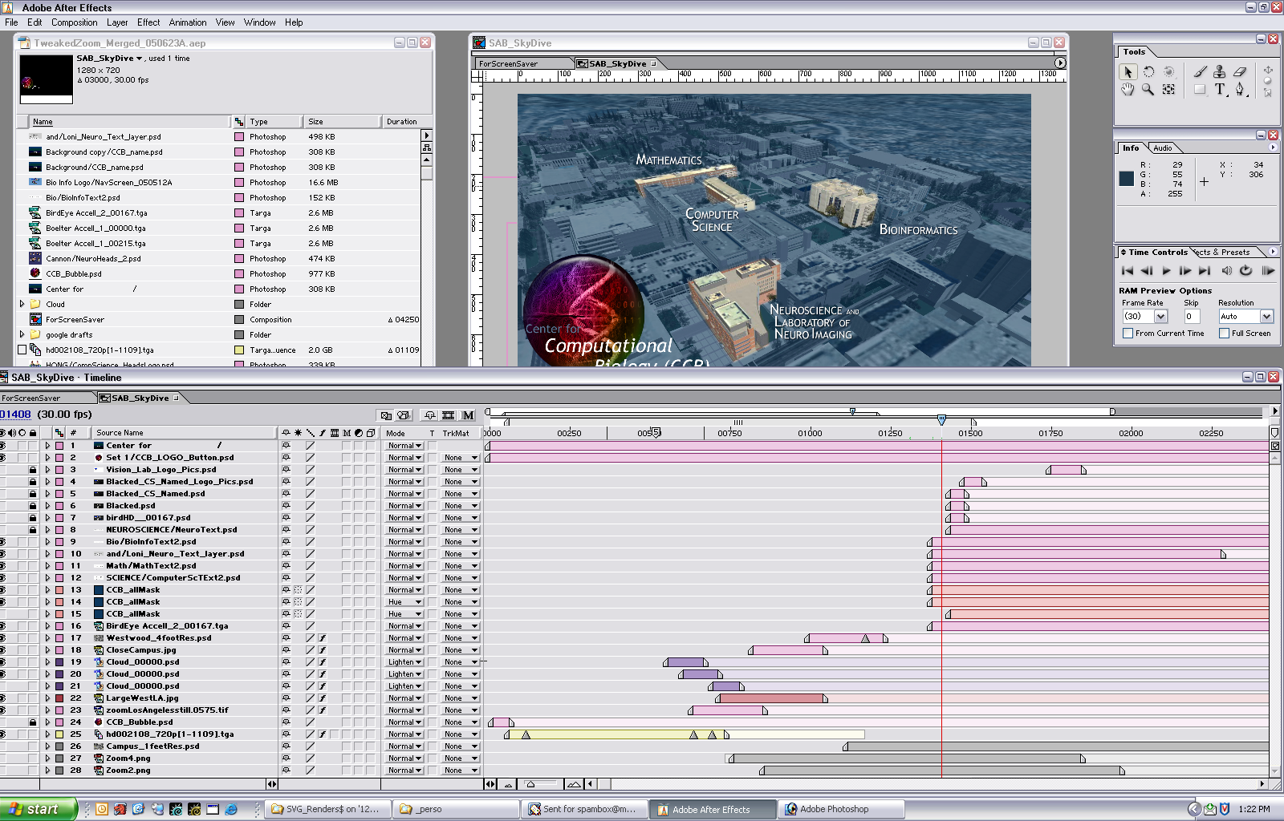The height and width of the screenshot is (821, 1284).
Task: Open the Effect menu
Action: [x=148, y=22]
